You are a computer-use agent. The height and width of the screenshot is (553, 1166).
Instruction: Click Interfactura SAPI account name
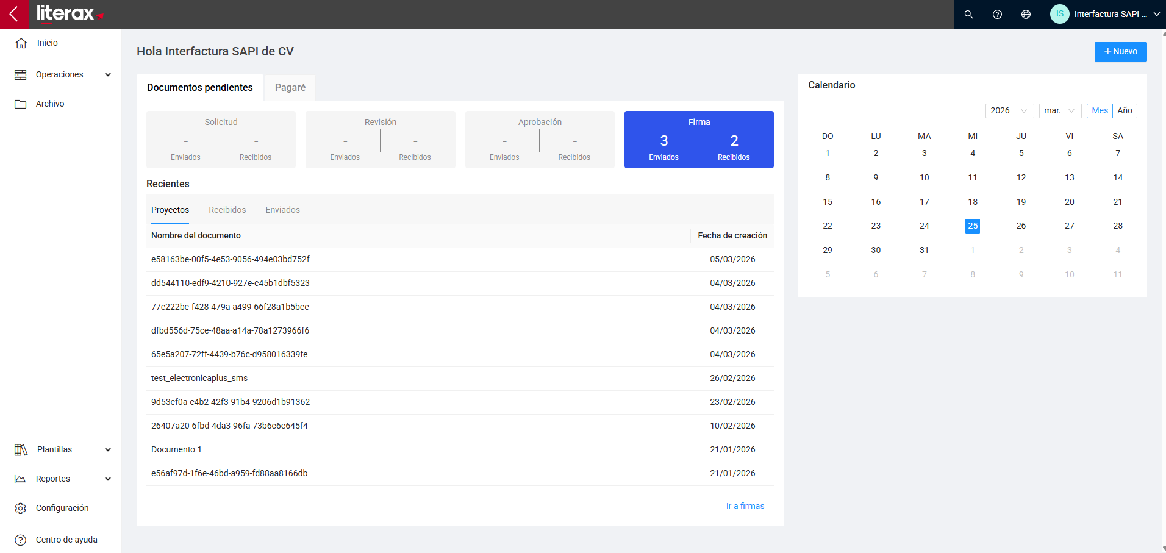coord(1111,14)
